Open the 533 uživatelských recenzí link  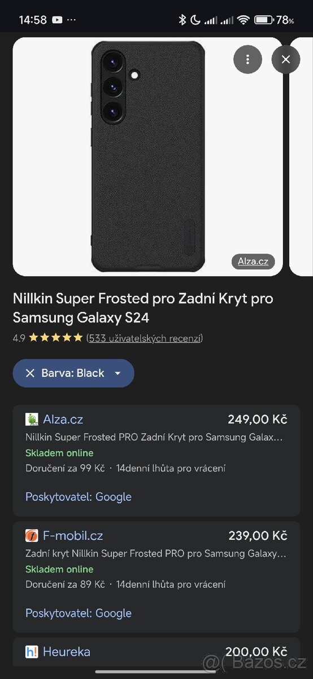pos(145,338)
